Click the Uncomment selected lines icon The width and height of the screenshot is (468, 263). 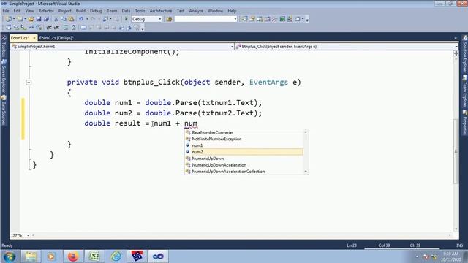[73, 28]
